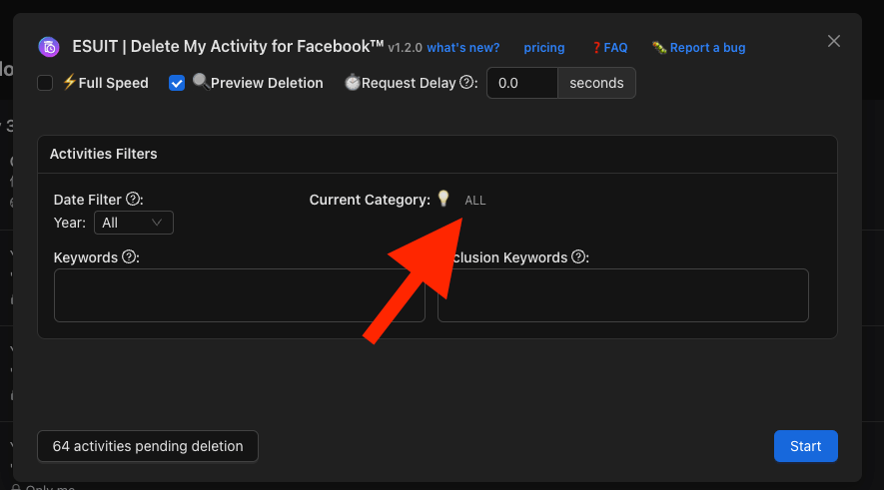Close the ESUIT dialog with the X
This screenshot has width=884, height=490.
[834, 41]
